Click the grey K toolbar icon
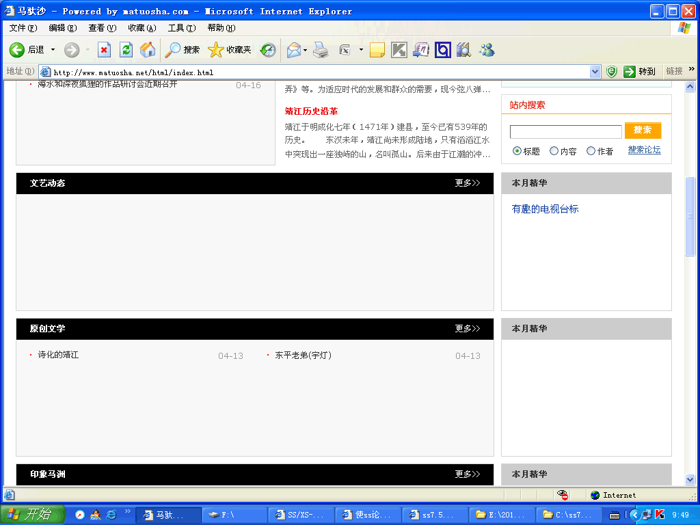700x525 pixels. coord(399,50)
